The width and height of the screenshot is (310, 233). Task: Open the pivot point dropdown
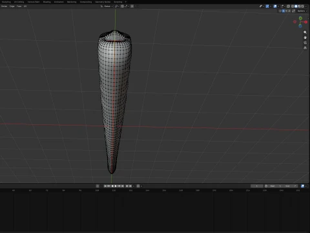(117, 6)
